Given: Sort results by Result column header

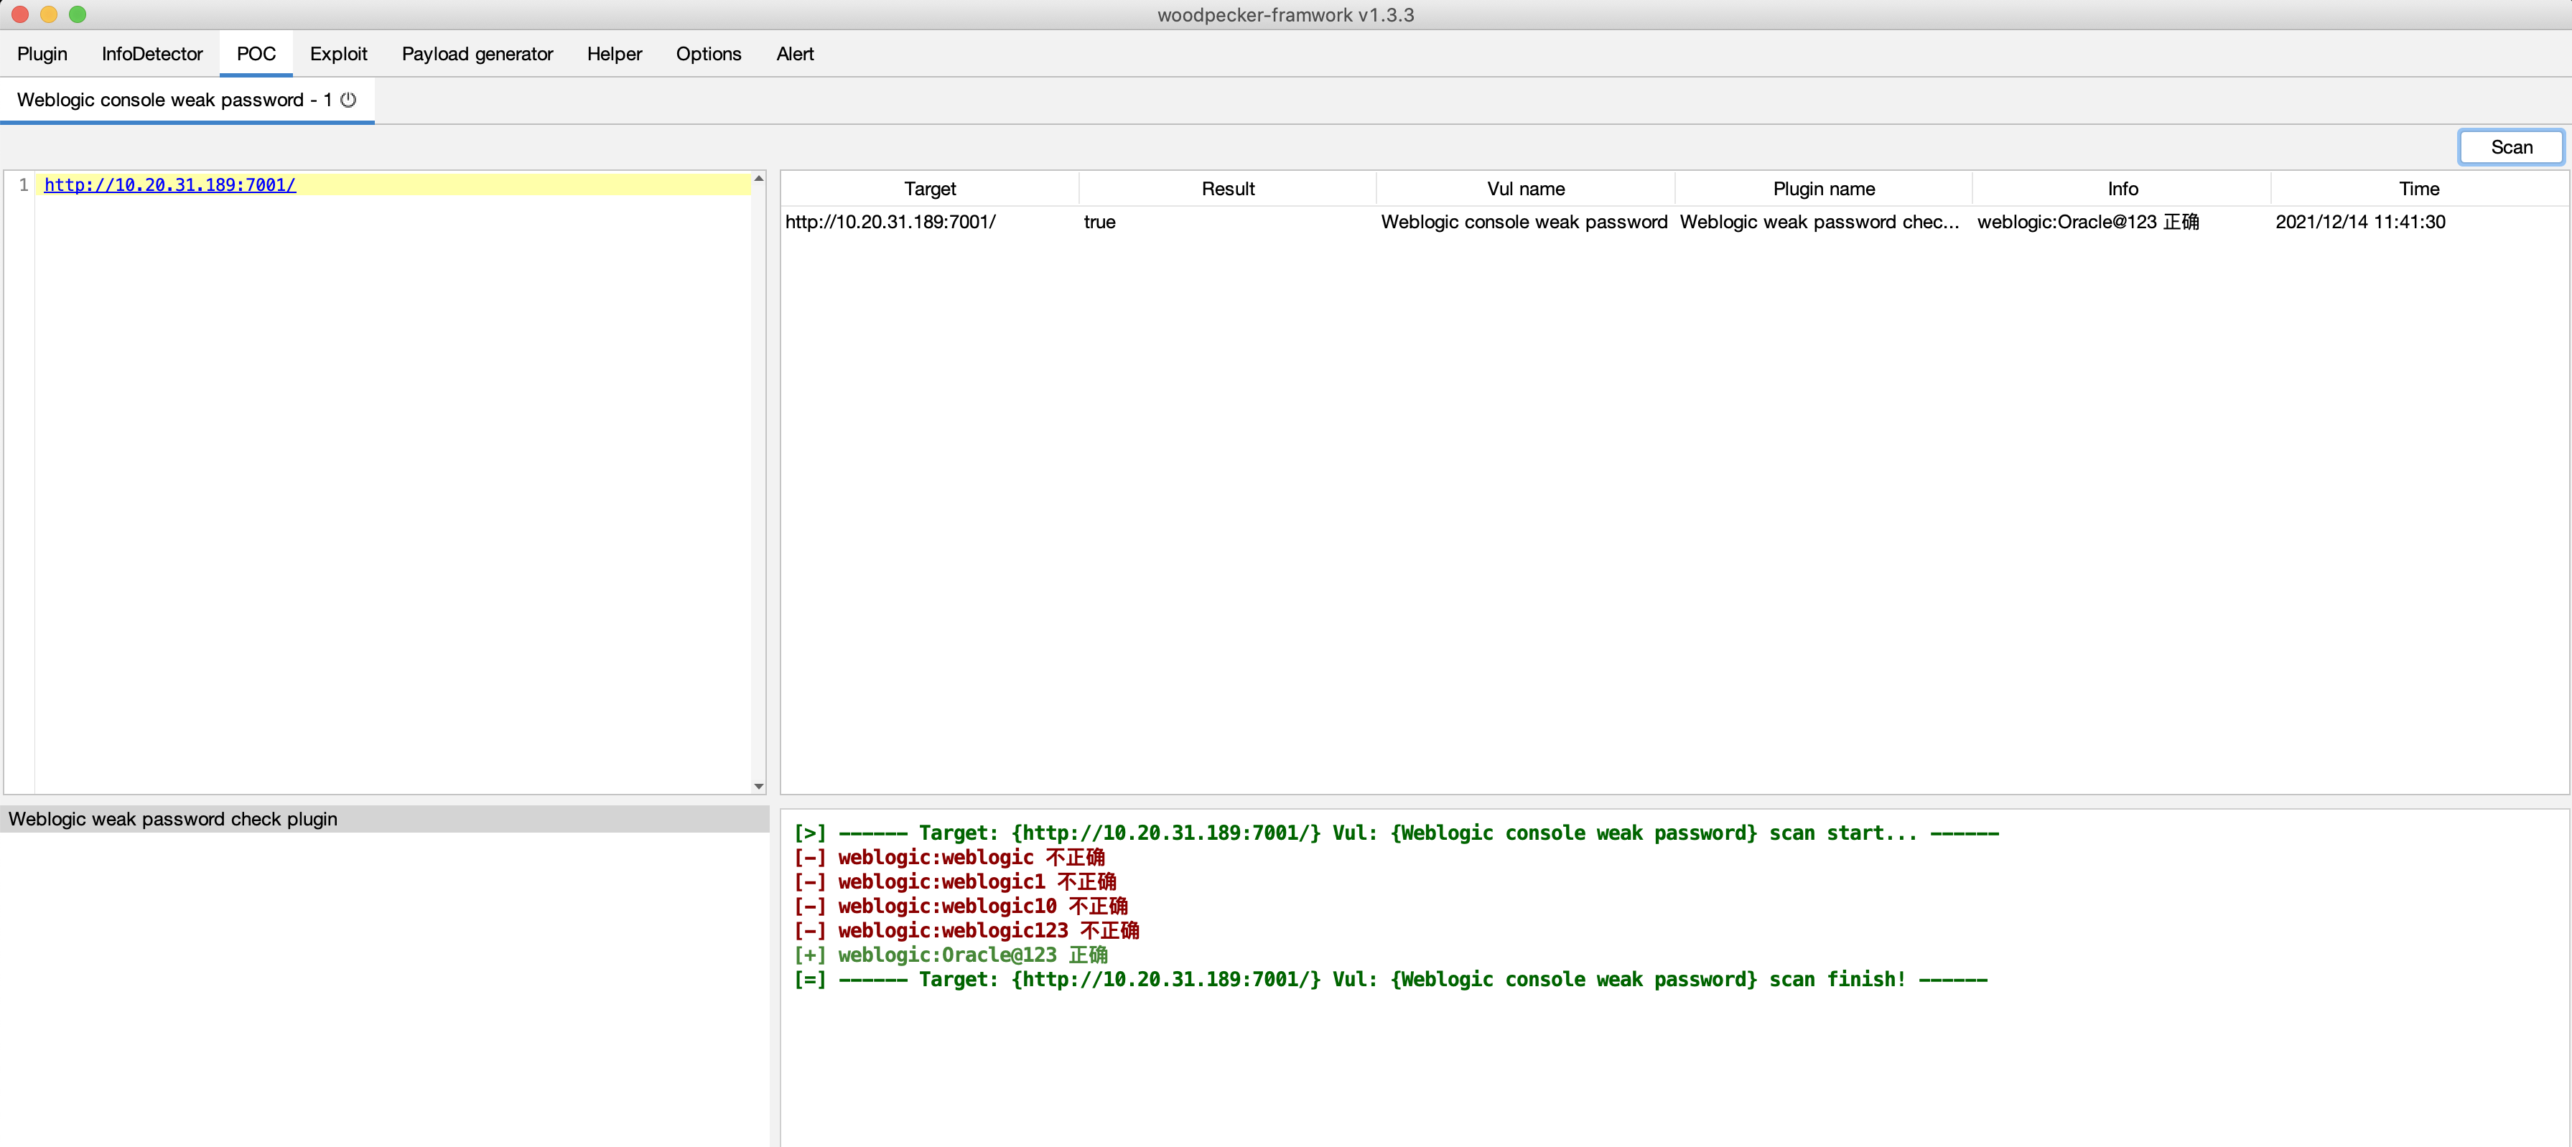Looking at the screenshot, I should 1228,189.
